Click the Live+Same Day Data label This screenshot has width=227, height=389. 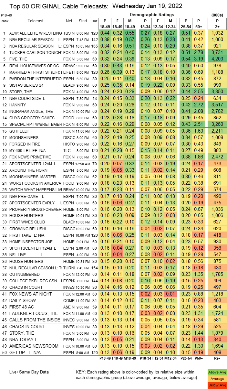pyautogui.click(x=29, y=372)
